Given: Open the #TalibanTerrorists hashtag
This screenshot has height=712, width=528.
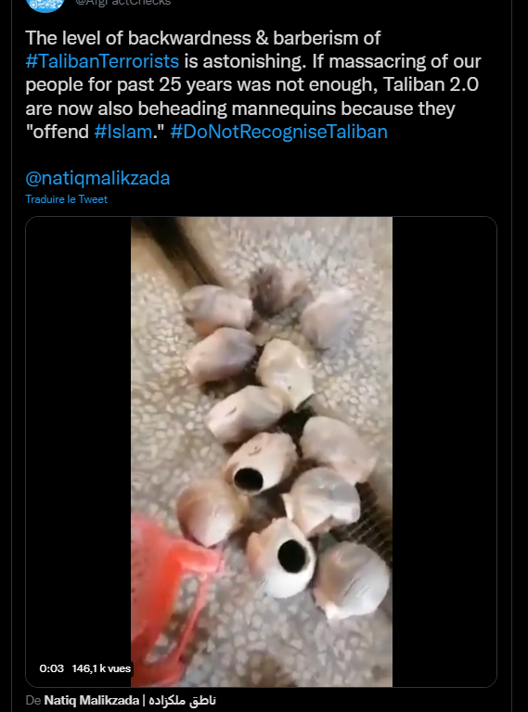Looking at the screenshot, I should click(102, 61).
